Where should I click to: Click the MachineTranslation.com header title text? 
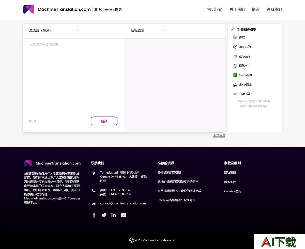(64, 9)
